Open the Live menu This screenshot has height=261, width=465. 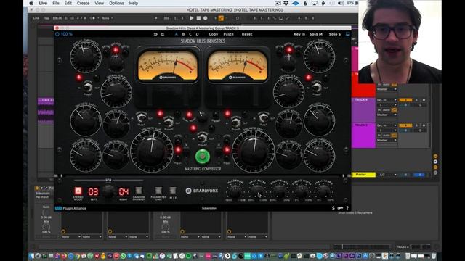[43, 3]
